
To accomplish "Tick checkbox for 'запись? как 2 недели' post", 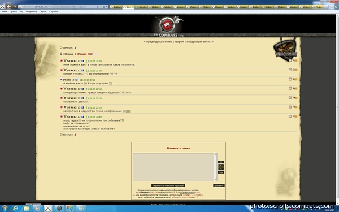I will 290,107.
